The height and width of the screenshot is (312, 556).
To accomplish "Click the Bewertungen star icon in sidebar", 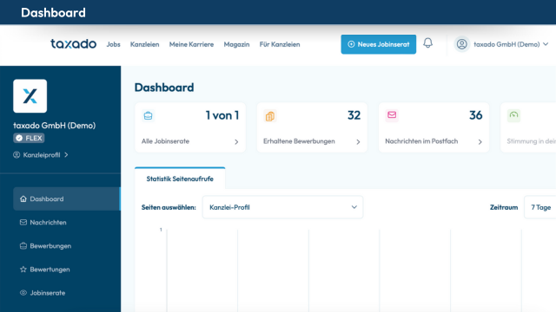I will 23,270.
